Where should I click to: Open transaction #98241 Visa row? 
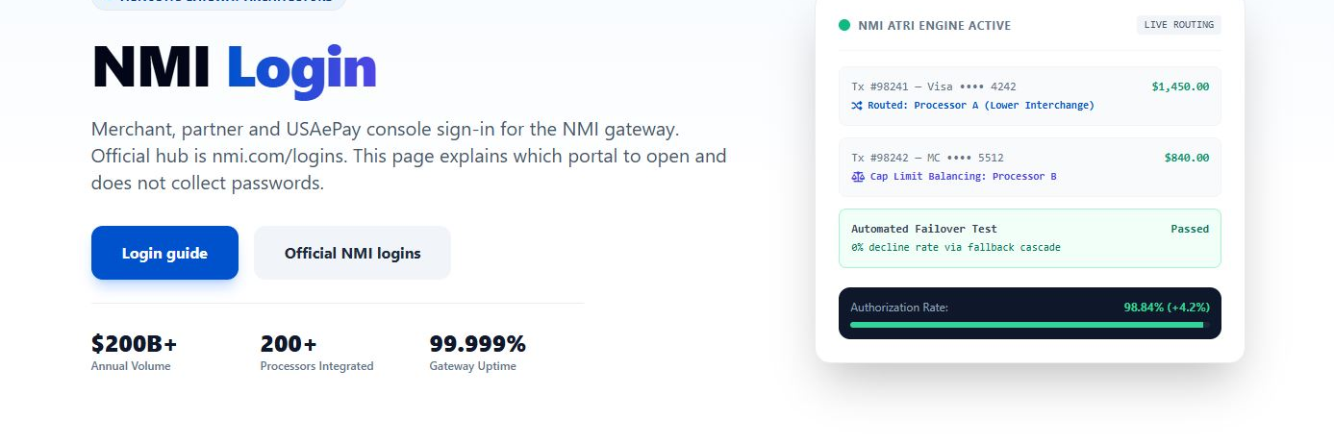click(x=1030, y=96)
